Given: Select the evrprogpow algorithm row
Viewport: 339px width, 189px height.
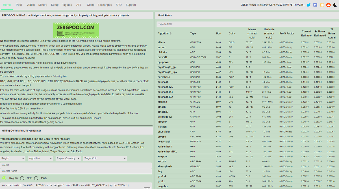Looking at the screenshot, I should pyautogui.click(x=248, y=117).
